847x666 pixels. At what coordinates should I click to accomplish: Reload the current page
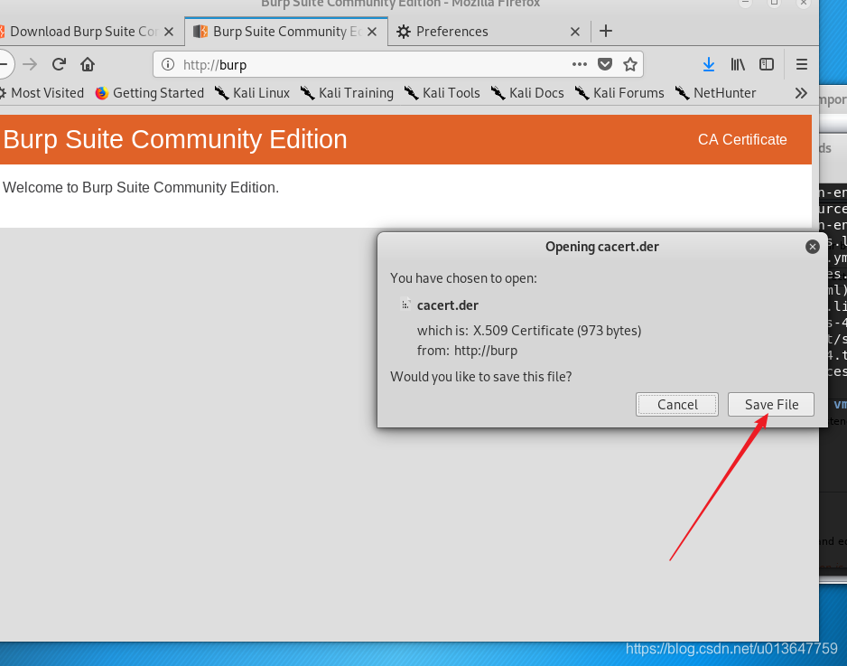pyautogui.click(x=59, y=64)
